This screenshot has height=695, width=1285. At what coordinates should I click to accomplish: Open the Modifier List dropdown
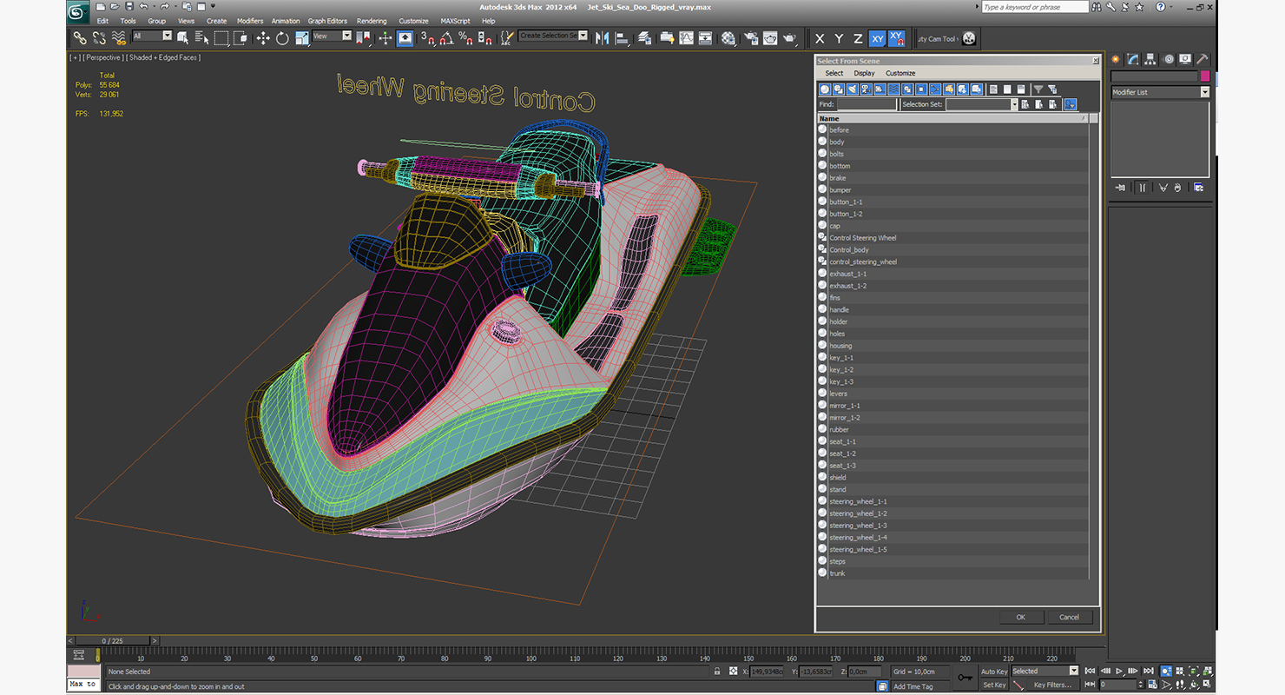click(1160, 92)
